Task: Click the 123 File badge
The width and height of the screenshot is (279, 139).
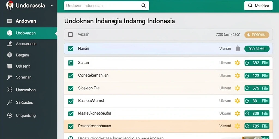Action: 257,75
